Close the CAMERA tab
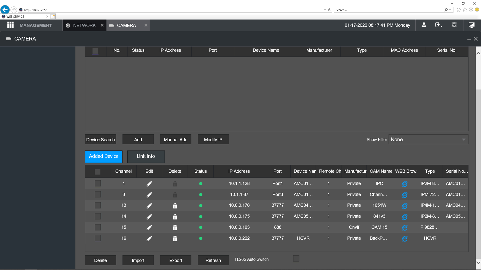 146,25
